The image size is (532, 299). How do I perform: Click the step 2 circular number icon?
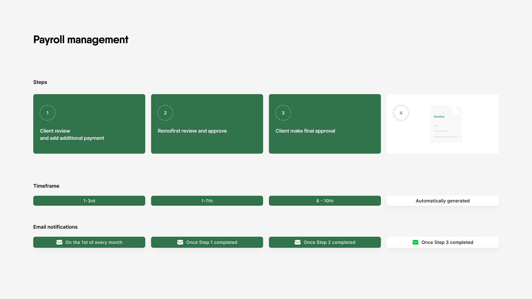tap(165, 113)
